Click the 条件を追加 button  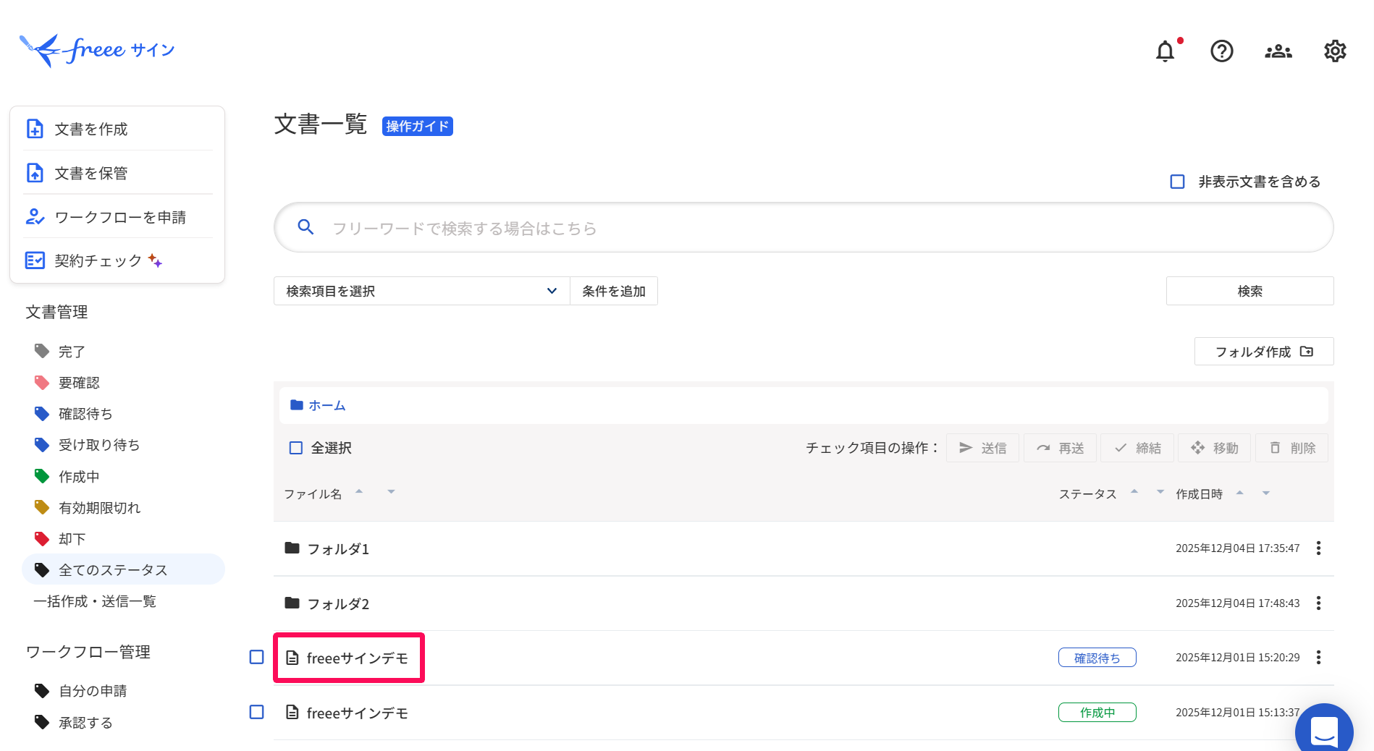(x=614, y=291)
